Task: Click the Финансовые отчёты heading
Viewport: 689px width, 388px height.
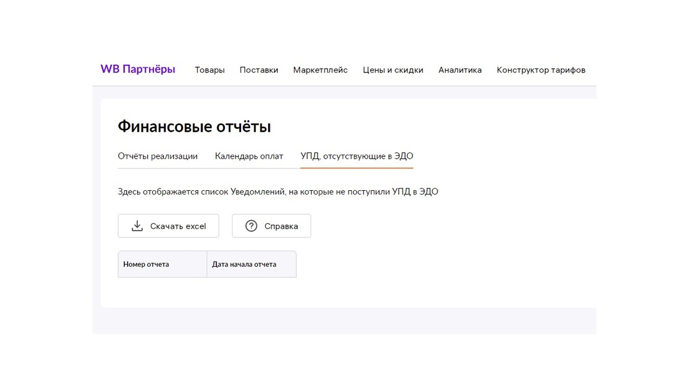Action: pos(194,127)
